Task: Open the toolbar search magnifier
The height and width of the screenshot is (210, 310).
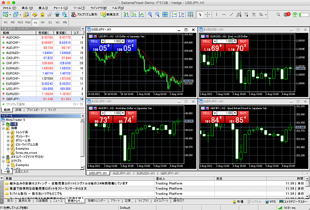Action: click(x=279, y=15)
